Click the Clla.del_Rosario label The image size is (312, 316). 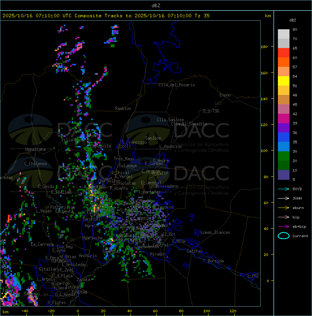pos(177,85)
